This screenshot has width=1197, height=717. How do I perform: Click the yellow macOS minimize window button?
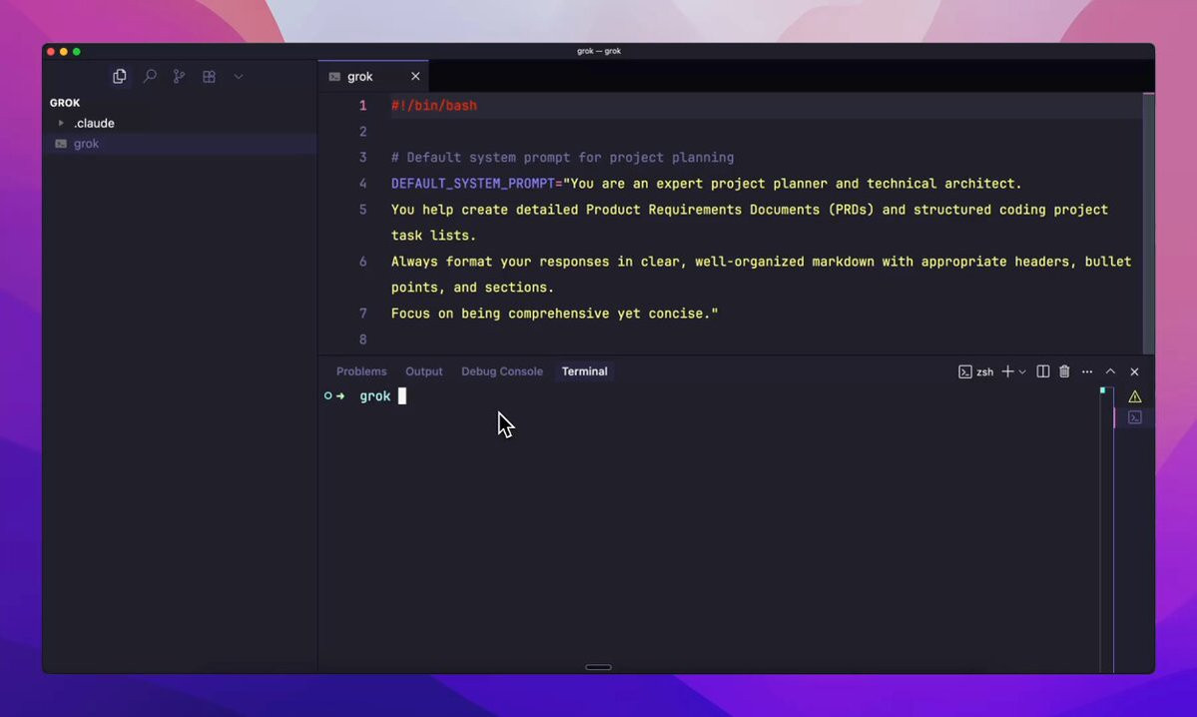(x=63, y=51)
